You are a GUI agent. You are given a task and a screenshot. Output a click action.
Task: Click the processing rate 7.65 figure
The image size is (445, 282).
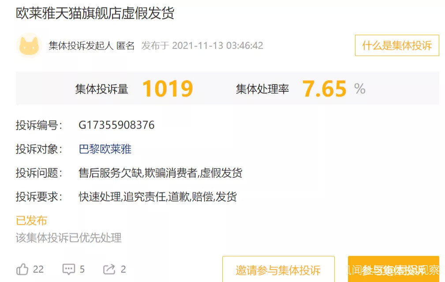point(325,89)
